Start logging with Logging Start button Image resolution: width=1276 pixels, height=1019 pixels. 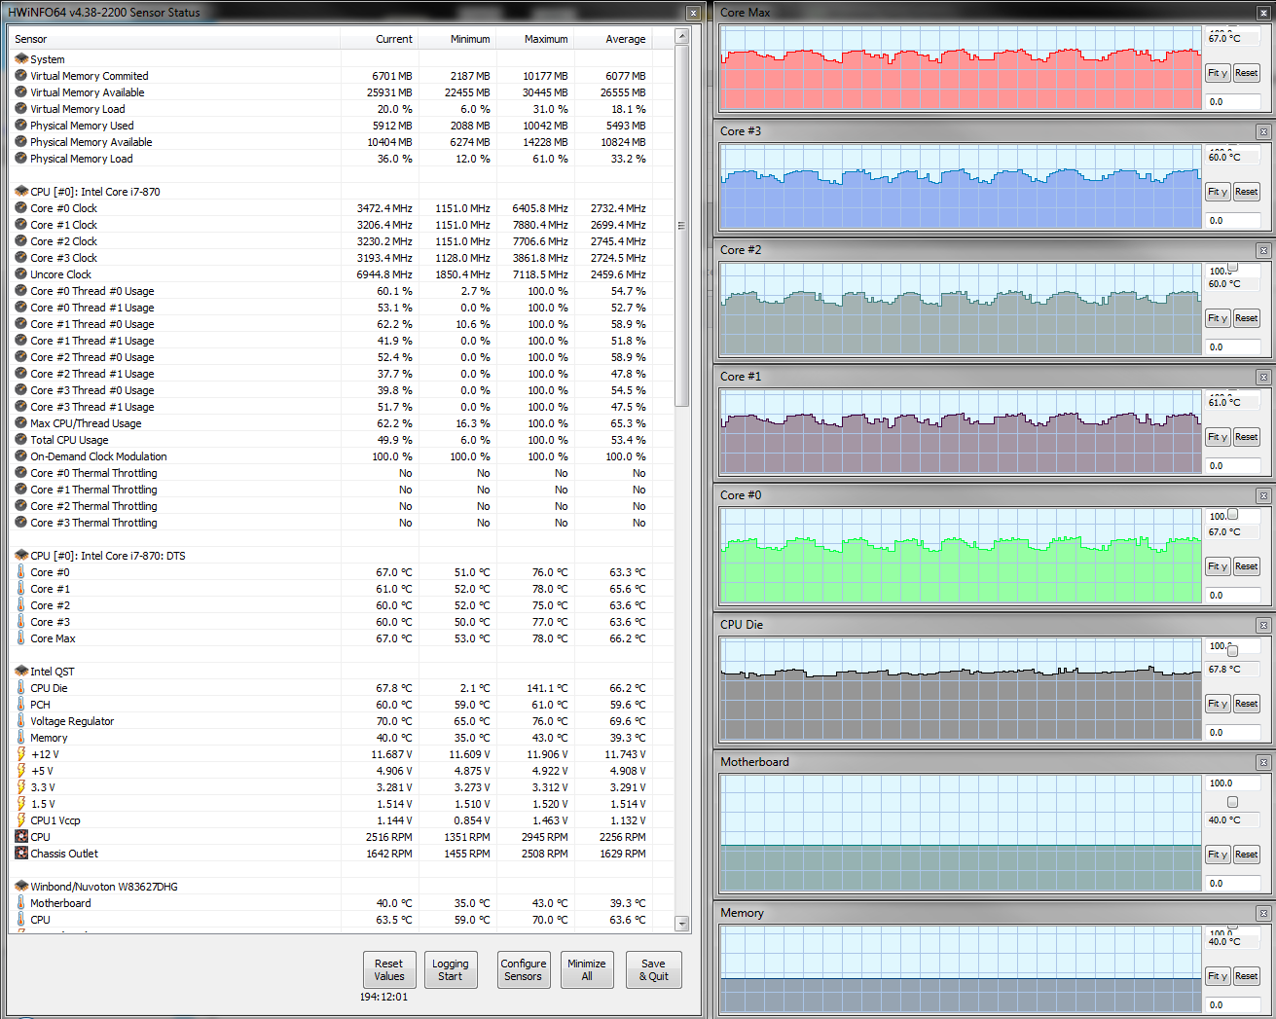pyautogui.click(x=451, y=969)
